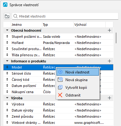Viewport: 121px width, 126px height.
Task: Click into Hledat vlastnosti search field
Action: point(65,16)
